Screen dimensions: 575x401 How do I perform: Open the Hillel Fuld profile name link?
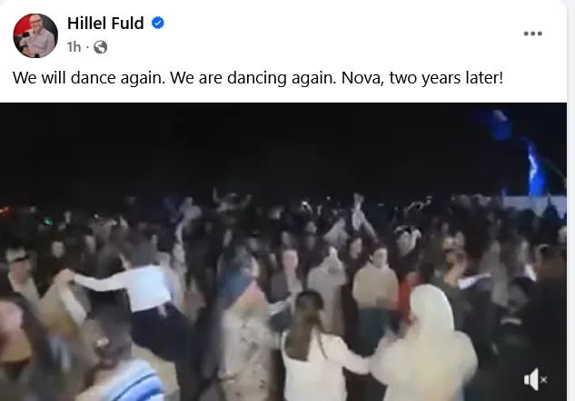pos(105,24)
